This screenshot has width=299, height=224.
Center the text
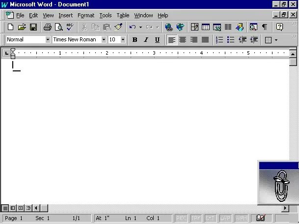[x=183, y=40]
